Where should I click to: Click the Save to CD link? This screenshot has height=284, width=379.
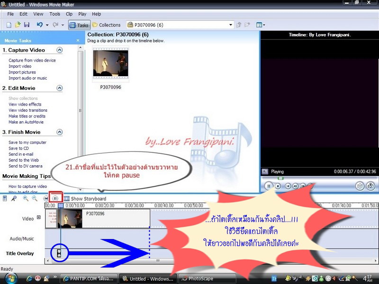tap(18, 148)
